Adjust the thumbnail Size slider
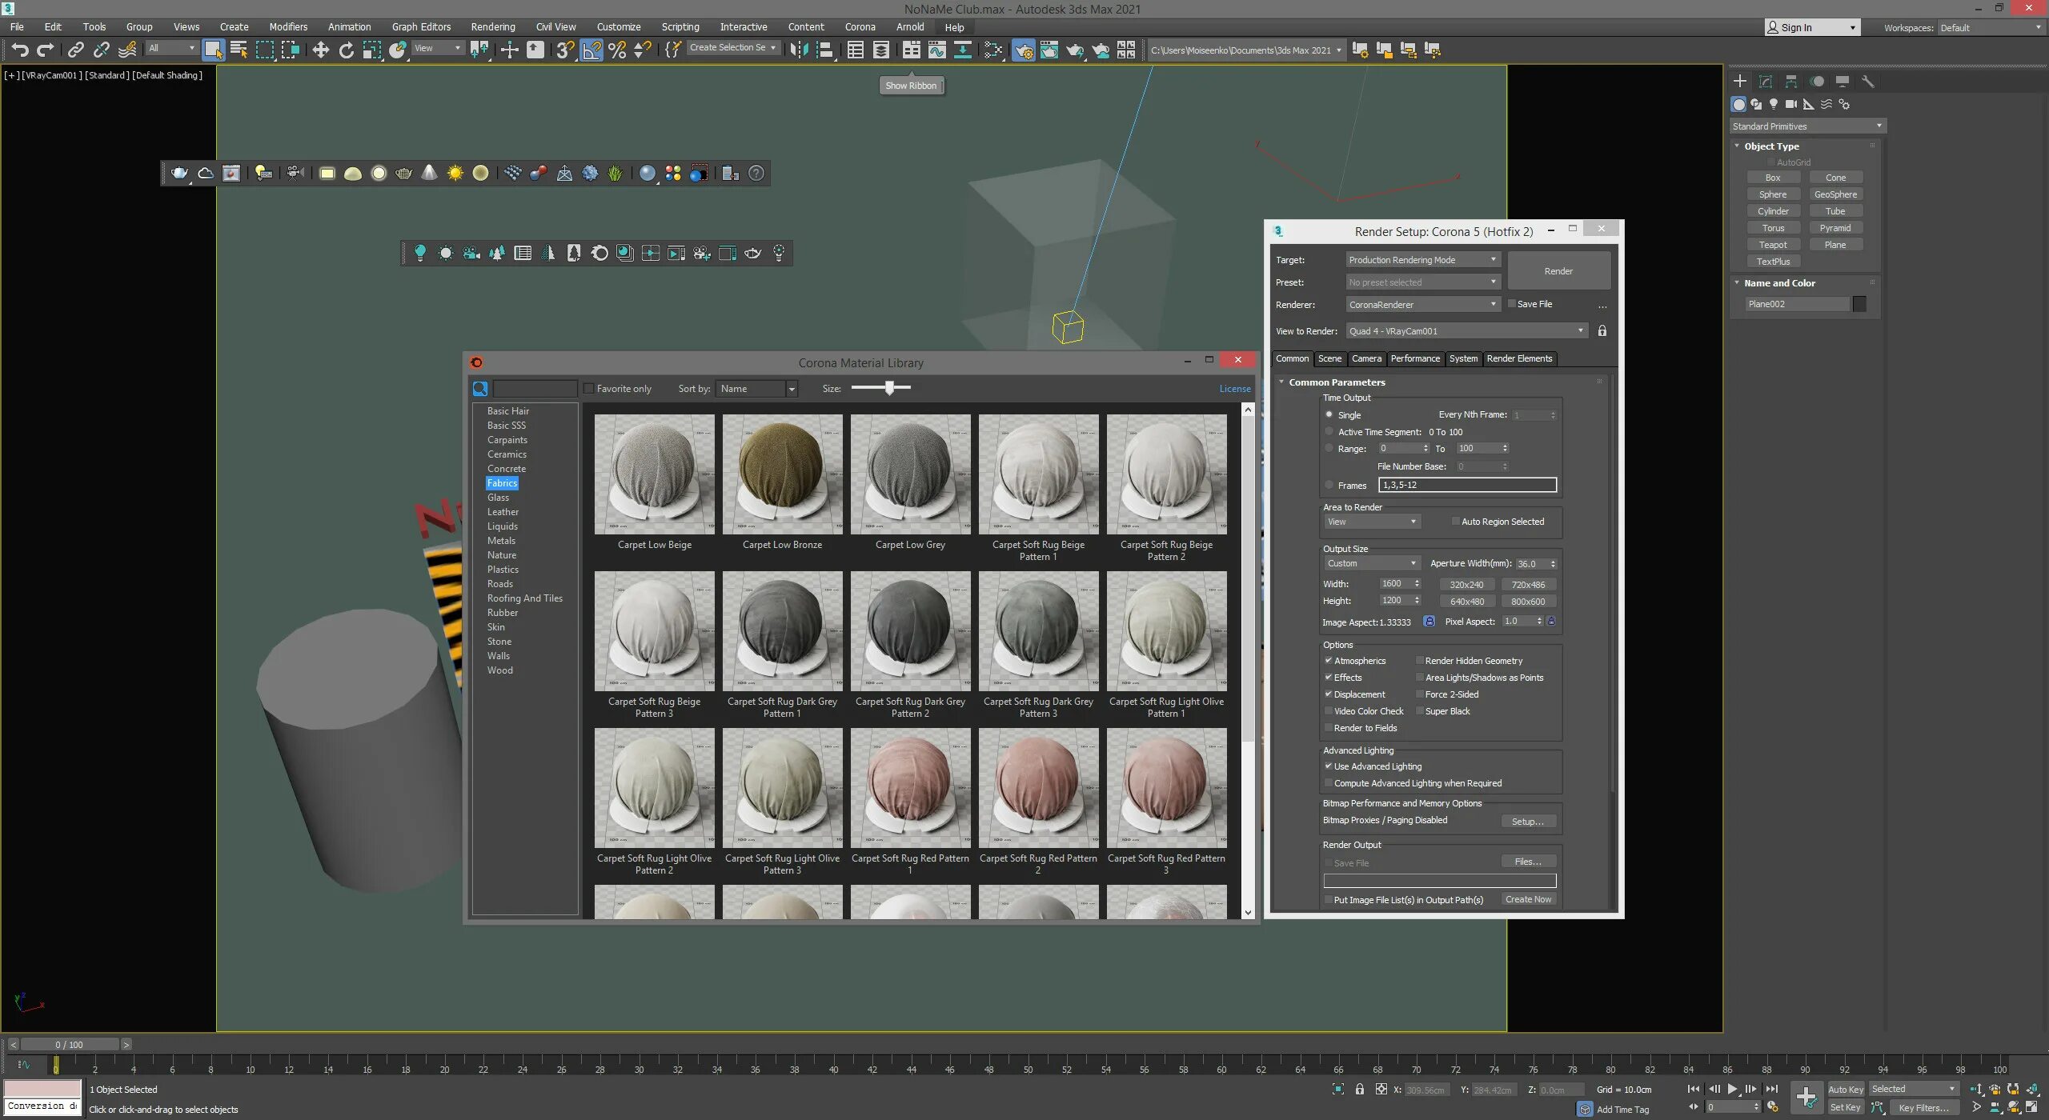The image size is (2049, 1120). coord(888,388)
